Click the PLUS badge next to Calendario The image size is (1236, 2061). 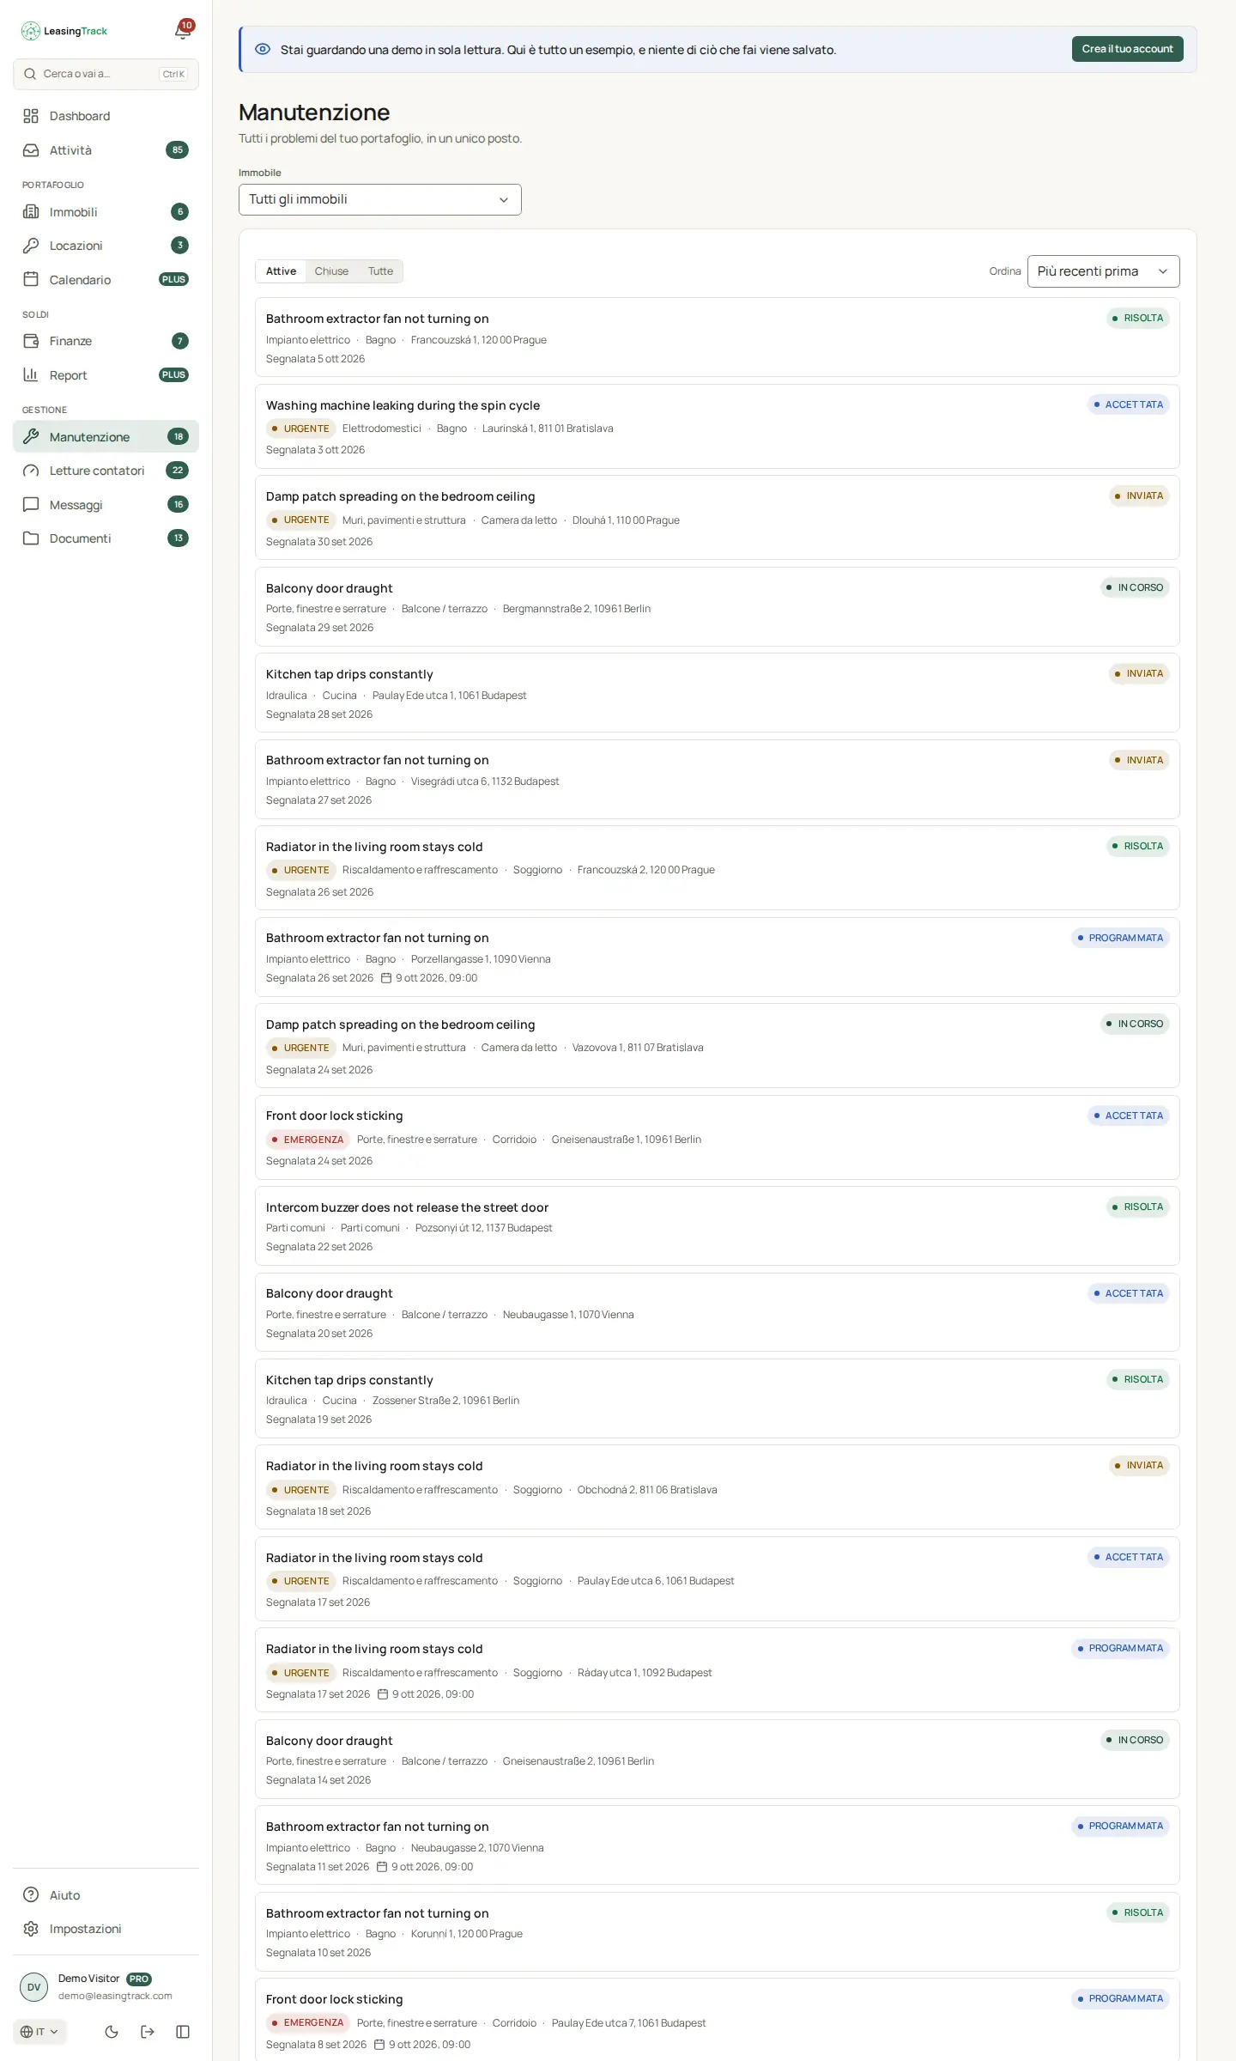tap(173, 280)
